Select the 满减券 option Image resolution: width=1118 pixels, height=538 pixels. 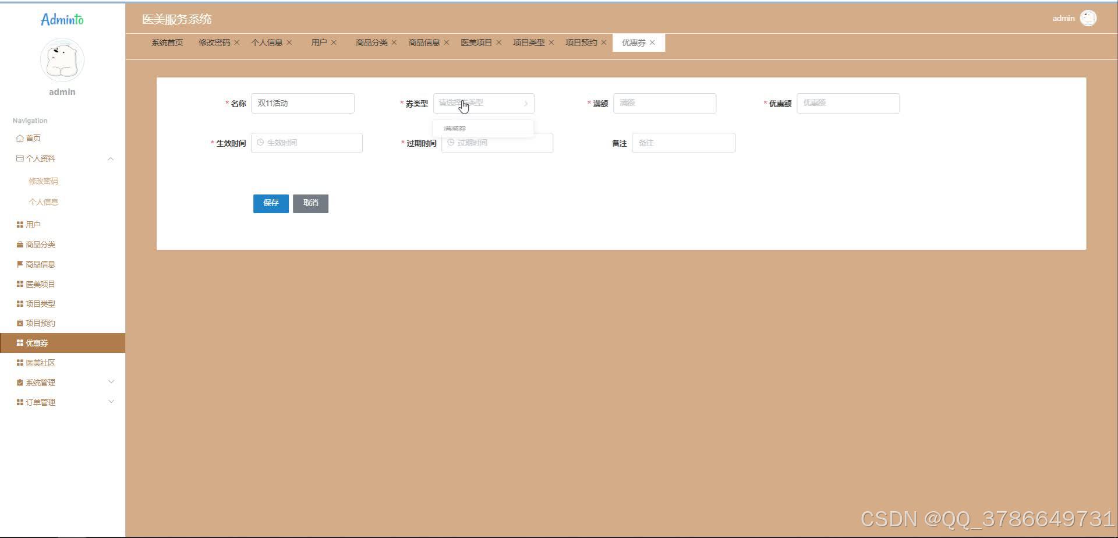click(483, 128)
